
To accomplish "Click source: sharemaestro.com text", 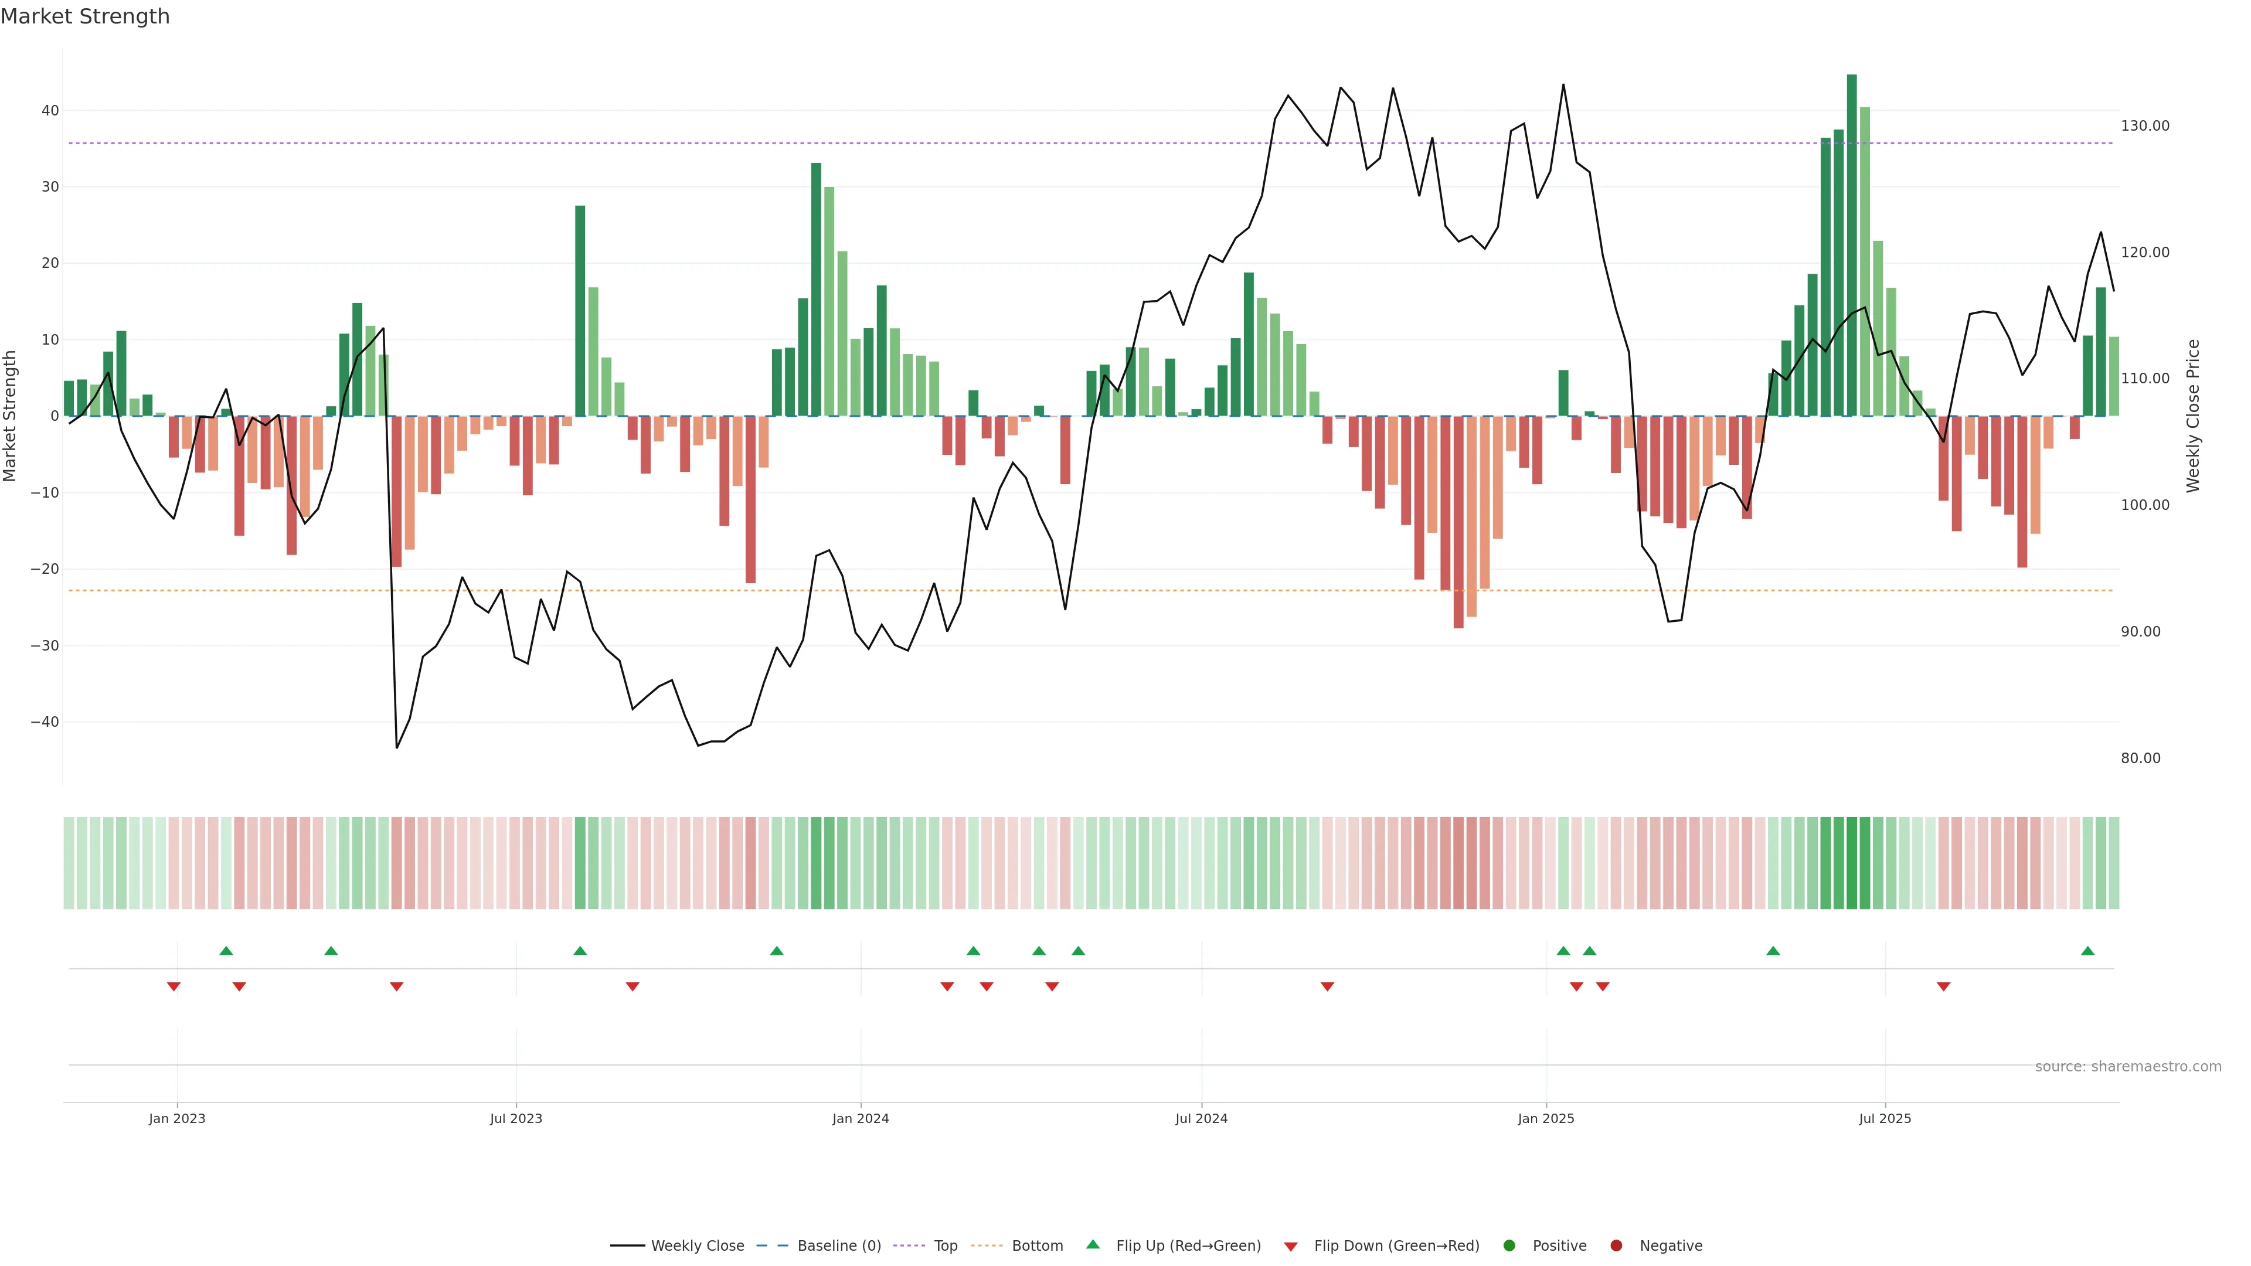I will pyautogui.click(x=2128, y=1067).
